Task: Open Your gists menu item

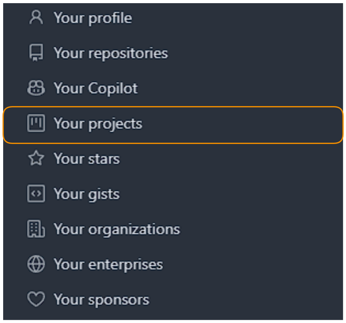Action: [x=87, y=194]
